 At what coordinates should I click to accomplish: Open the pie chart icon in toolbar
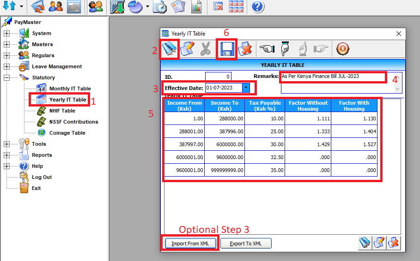click(135, 7)
